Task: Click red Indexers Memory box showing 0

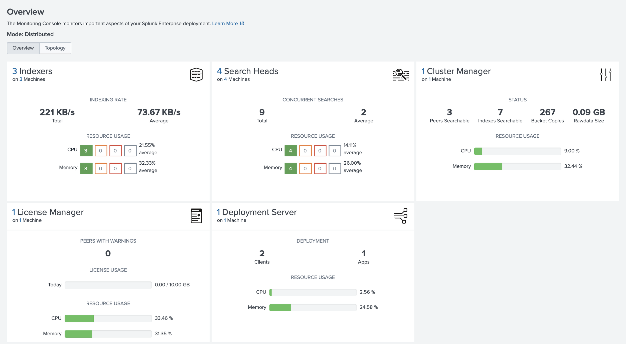Action: [115, 168]
